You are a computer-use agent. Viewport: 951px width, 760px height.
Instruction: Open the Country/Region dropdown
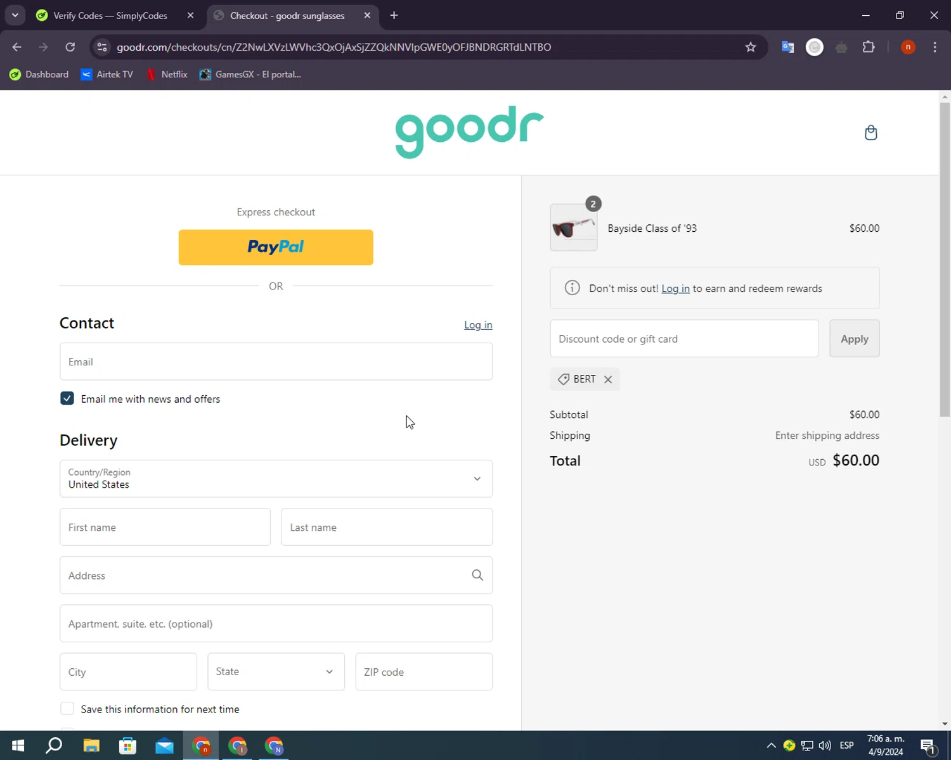(276, 479)
